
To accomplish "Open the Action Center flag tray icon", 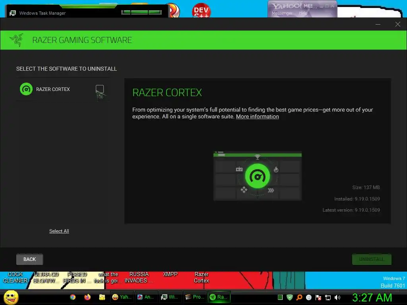I will (318, 297).
